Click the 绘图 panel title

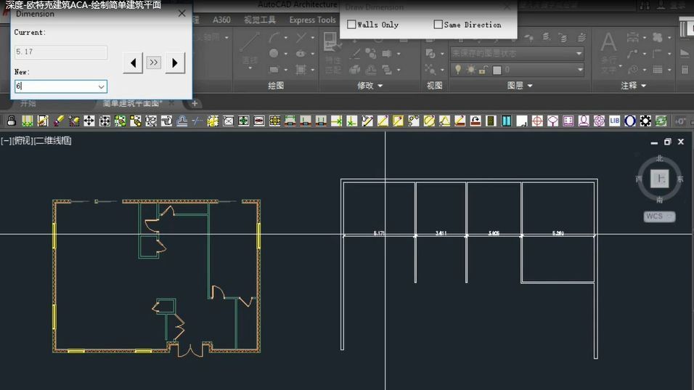[276, 86]
